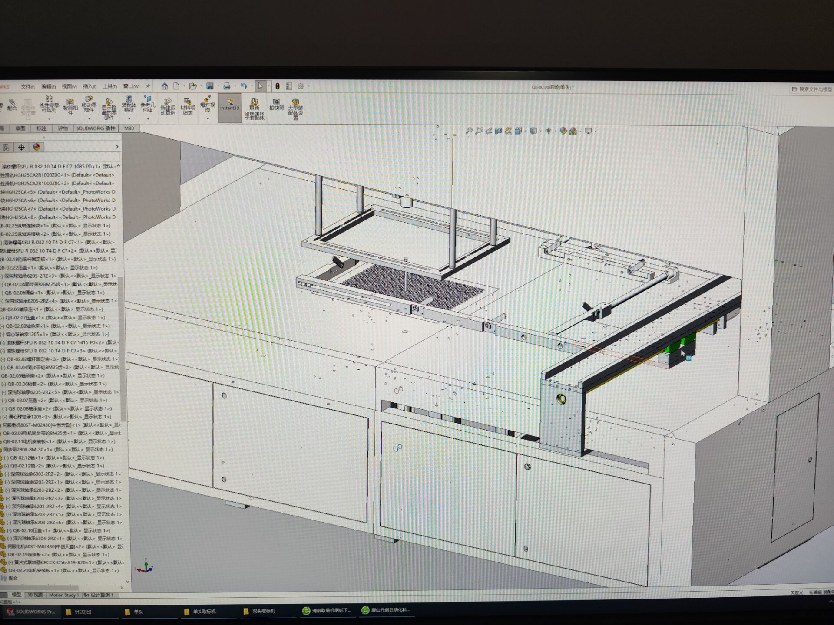The height and width of the screenshot is (625, 834).
Task: Click the Mate (配合) tool
Action: pos(12,105)
